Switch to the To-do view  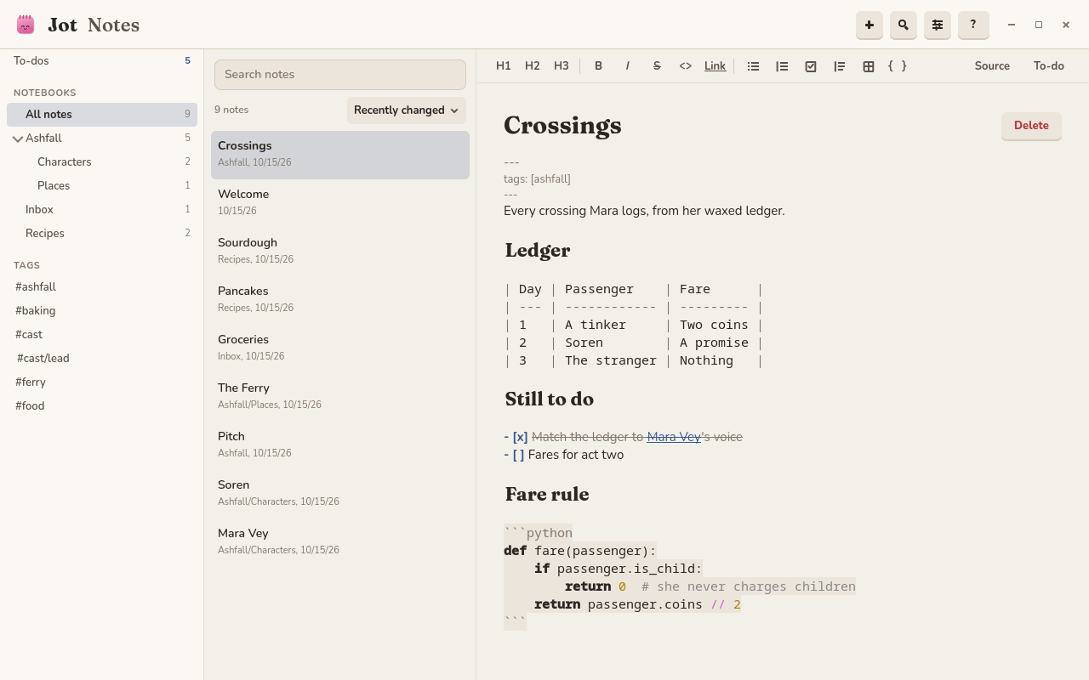pyautogui.click(x=1049, y=65)
